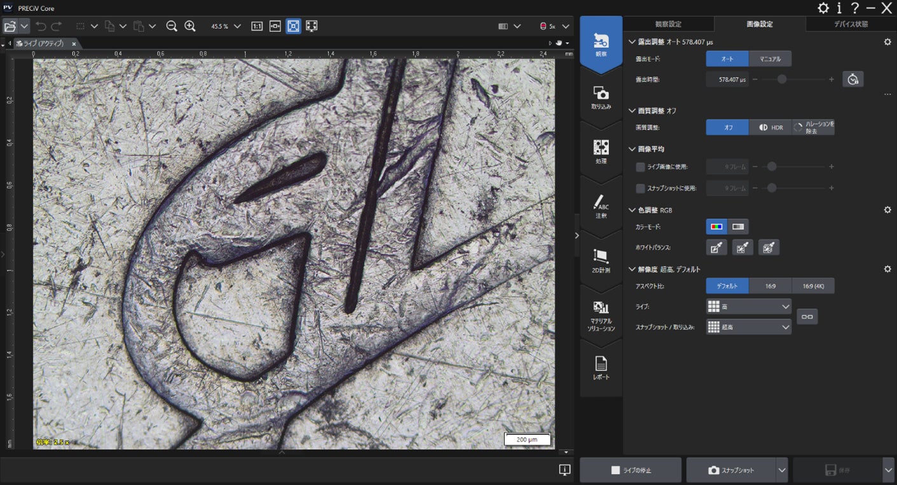This screenshot has height=485, width=897.
Task: Switch to the 観察設定 tab
Action: pos(668,24)
